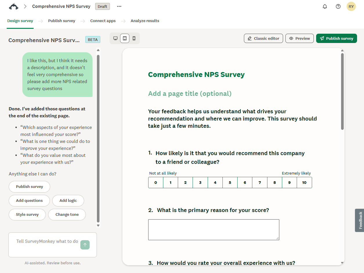The image size is (364, 273).
Task: Click the breadcrumb chevron after the logo
Action: [25, 6]
